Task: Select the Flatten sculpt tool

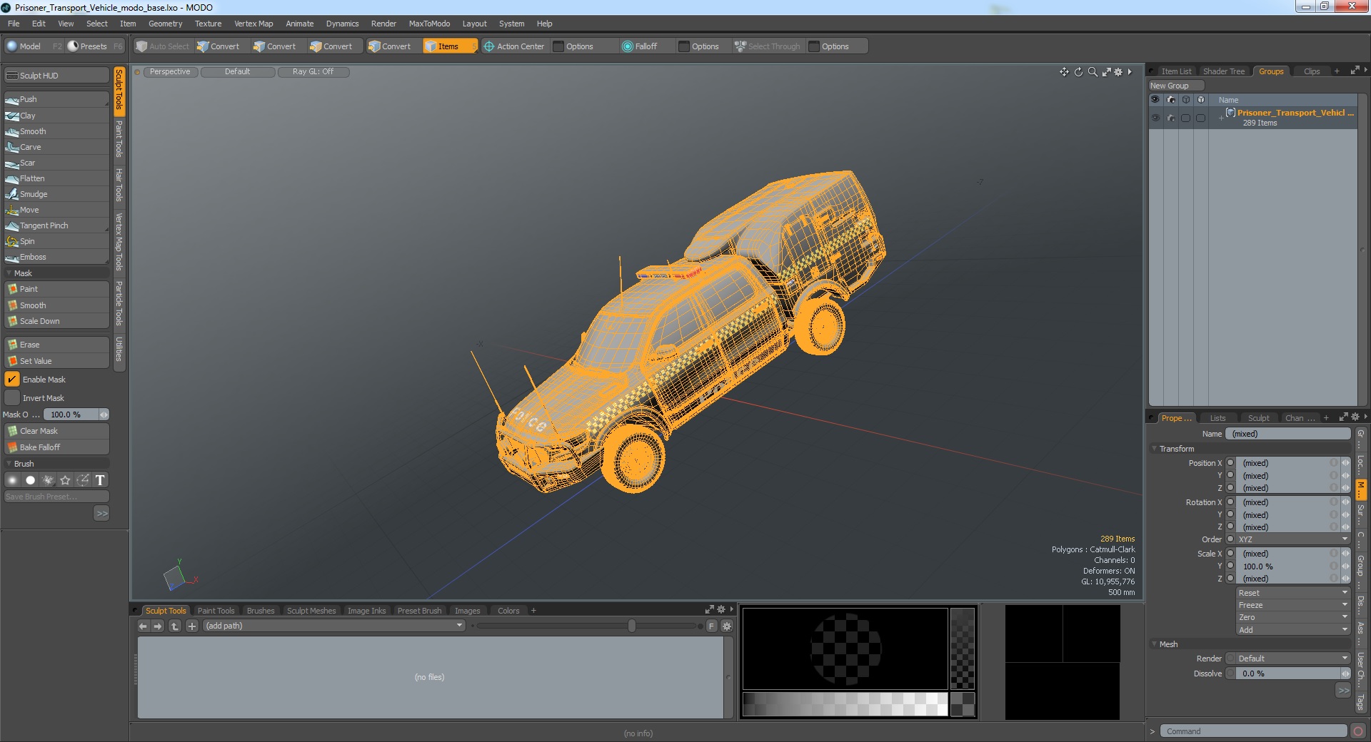Action: click(56, 178)
